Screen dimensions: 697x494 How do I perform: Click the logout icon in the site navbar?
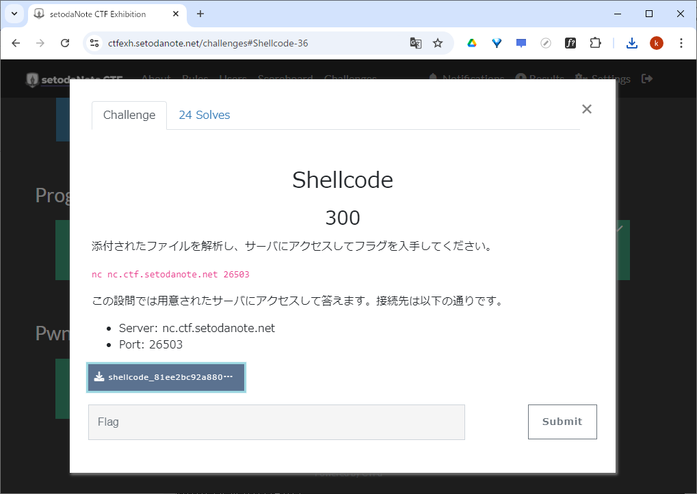647,79
